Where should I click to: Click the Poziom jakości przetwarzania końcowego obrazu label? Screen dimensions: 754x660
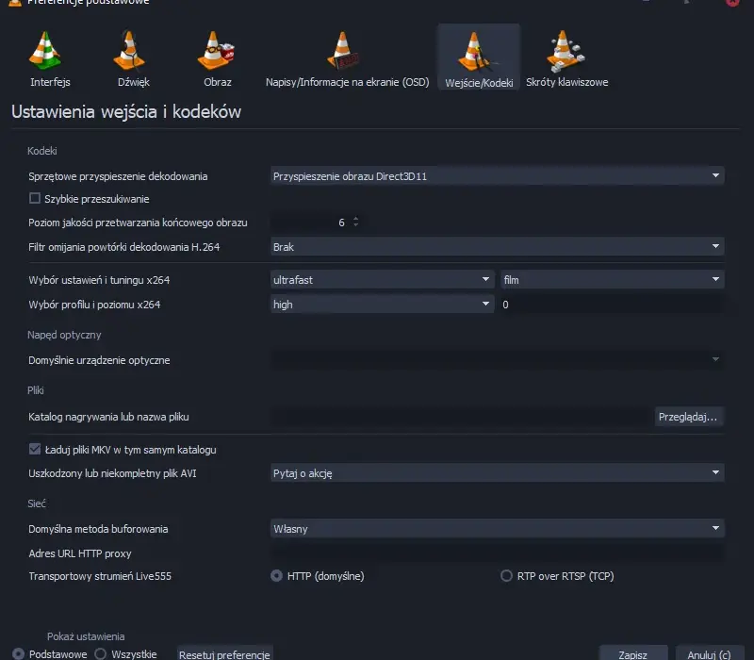pyautogui.click(x=138, y=223)
